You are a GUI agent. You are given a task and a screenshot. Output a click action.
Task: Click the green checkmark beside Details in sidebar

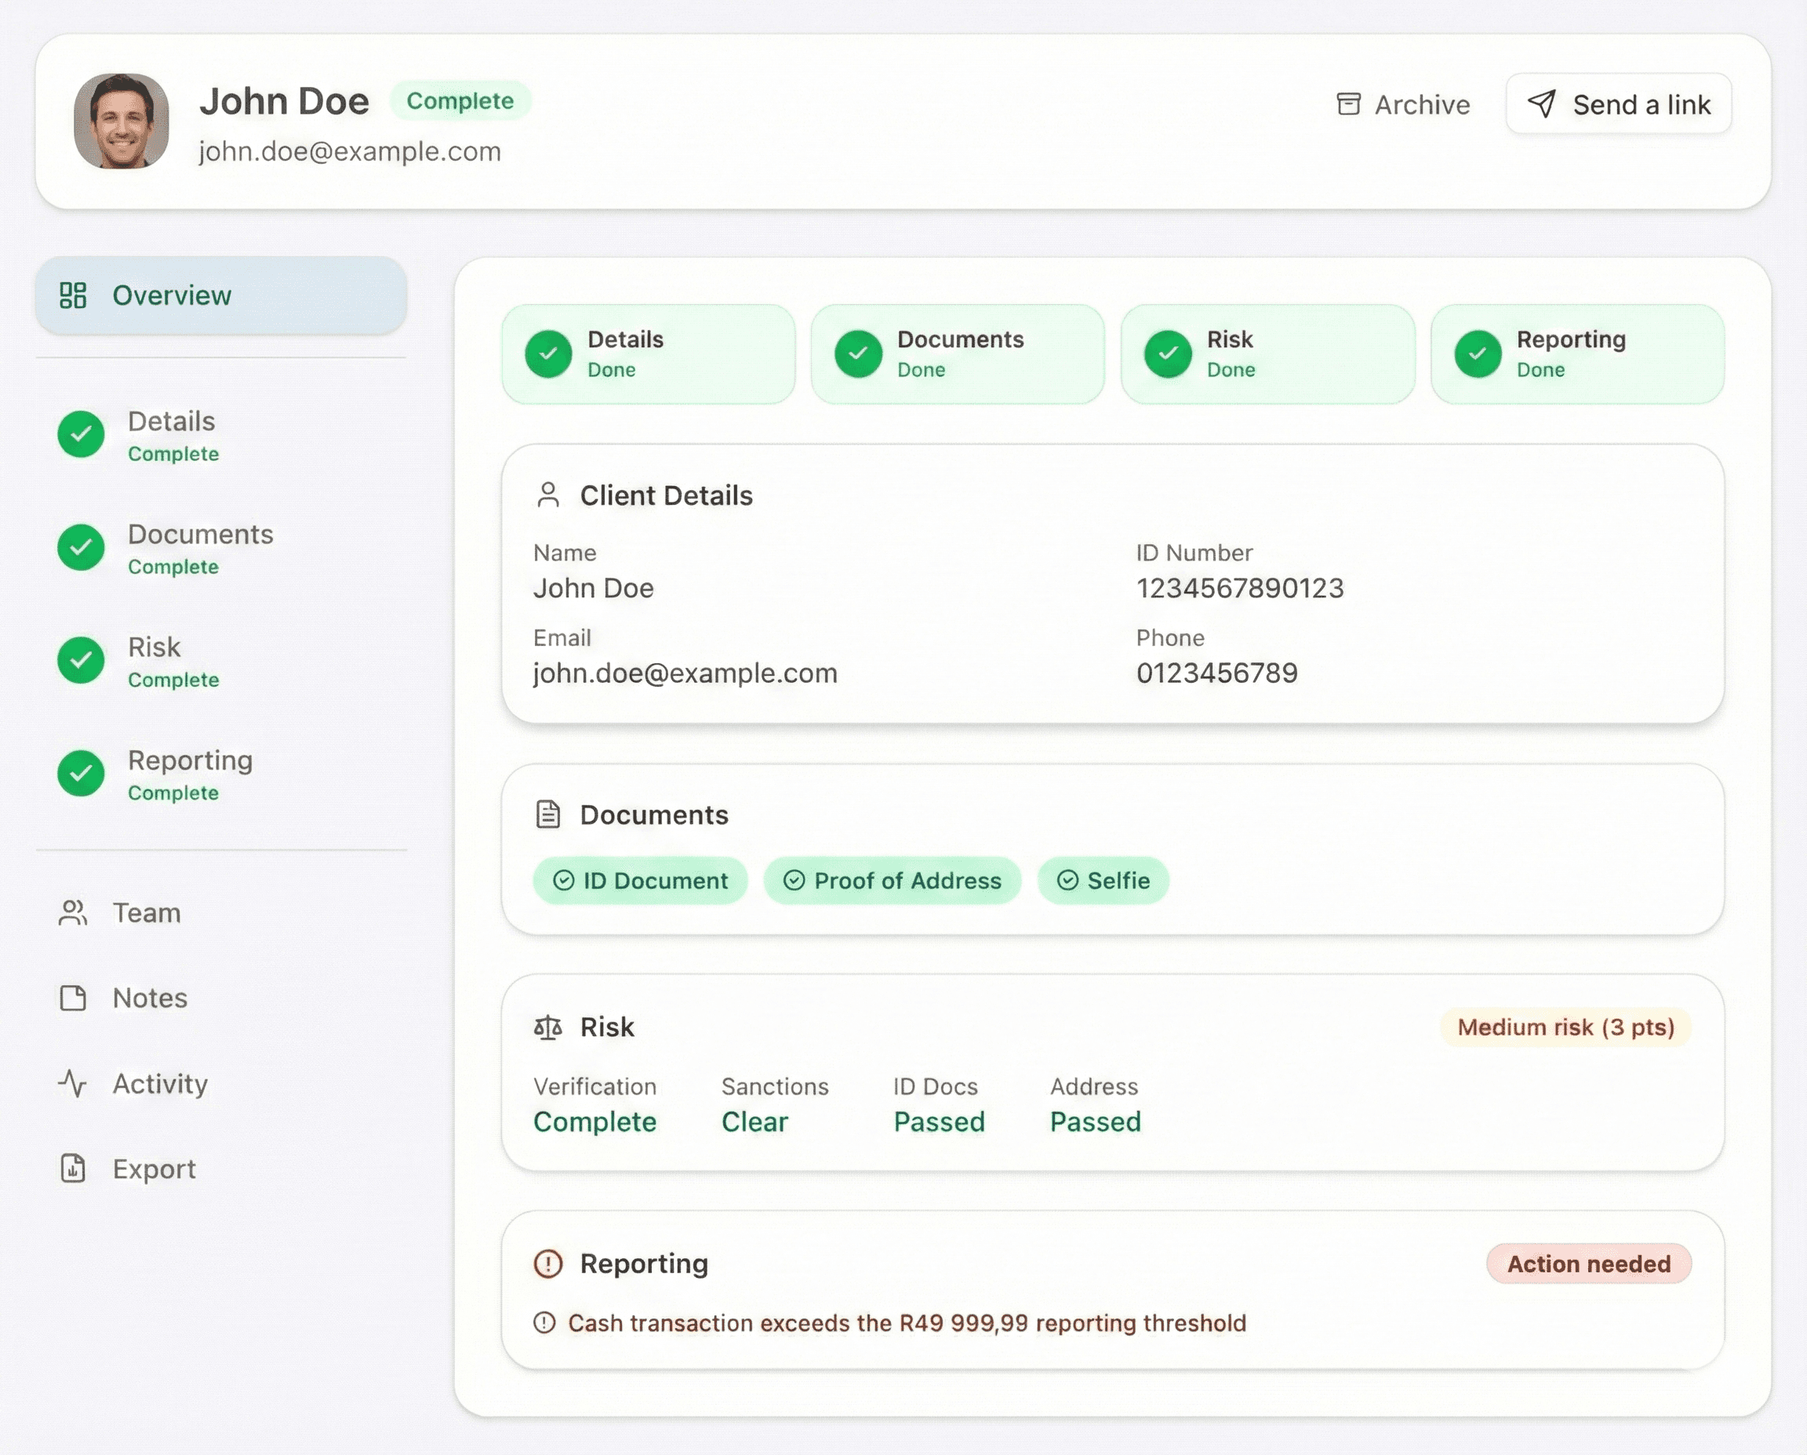[x=81, y=434]
